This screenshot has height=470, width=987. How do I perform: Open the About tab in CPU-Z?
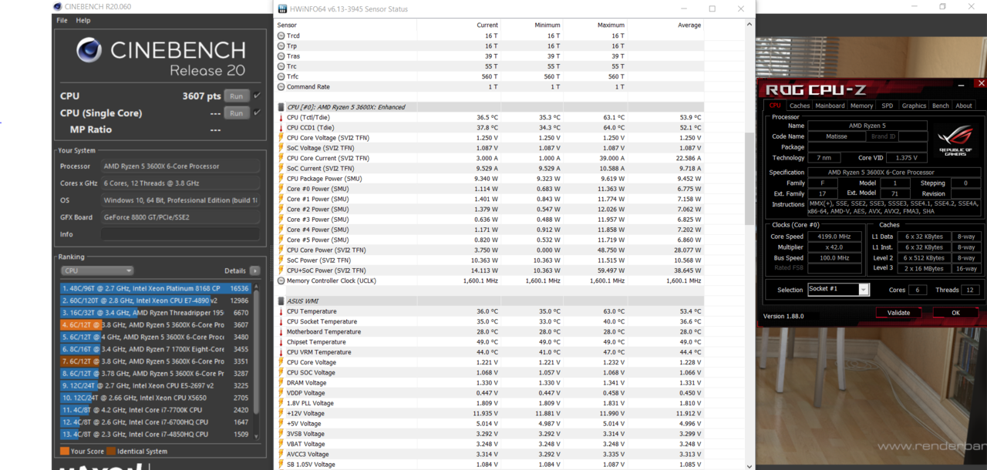click(x=964, y=106)
